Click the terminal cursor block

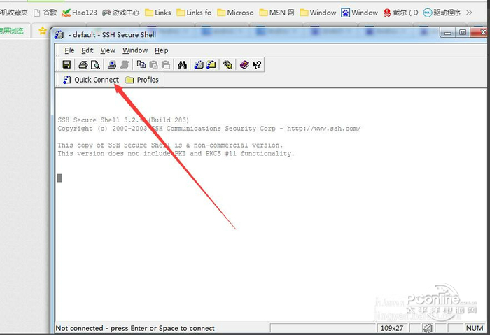click(x=59, y=178)
